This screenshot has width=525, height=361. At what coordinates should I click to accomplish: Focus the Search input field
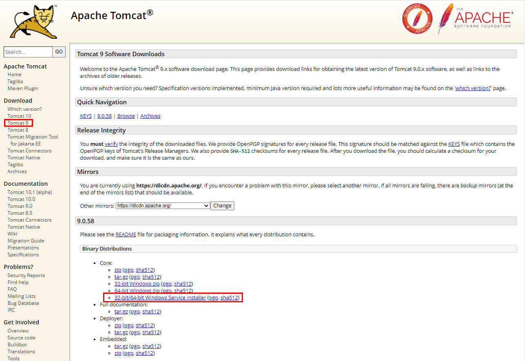[28, 52]
